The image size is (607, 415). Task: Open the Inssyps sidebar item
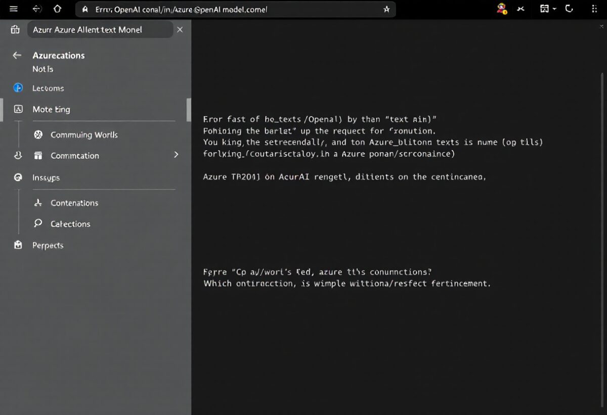(46, 178)
